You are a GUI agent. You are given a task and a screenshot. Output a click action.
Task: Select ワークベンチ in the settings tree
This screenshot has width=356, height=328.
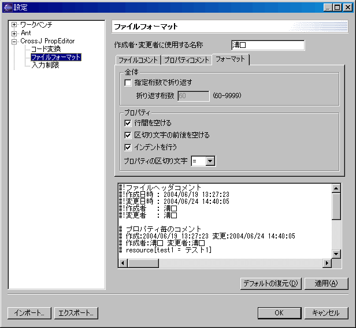36,24
